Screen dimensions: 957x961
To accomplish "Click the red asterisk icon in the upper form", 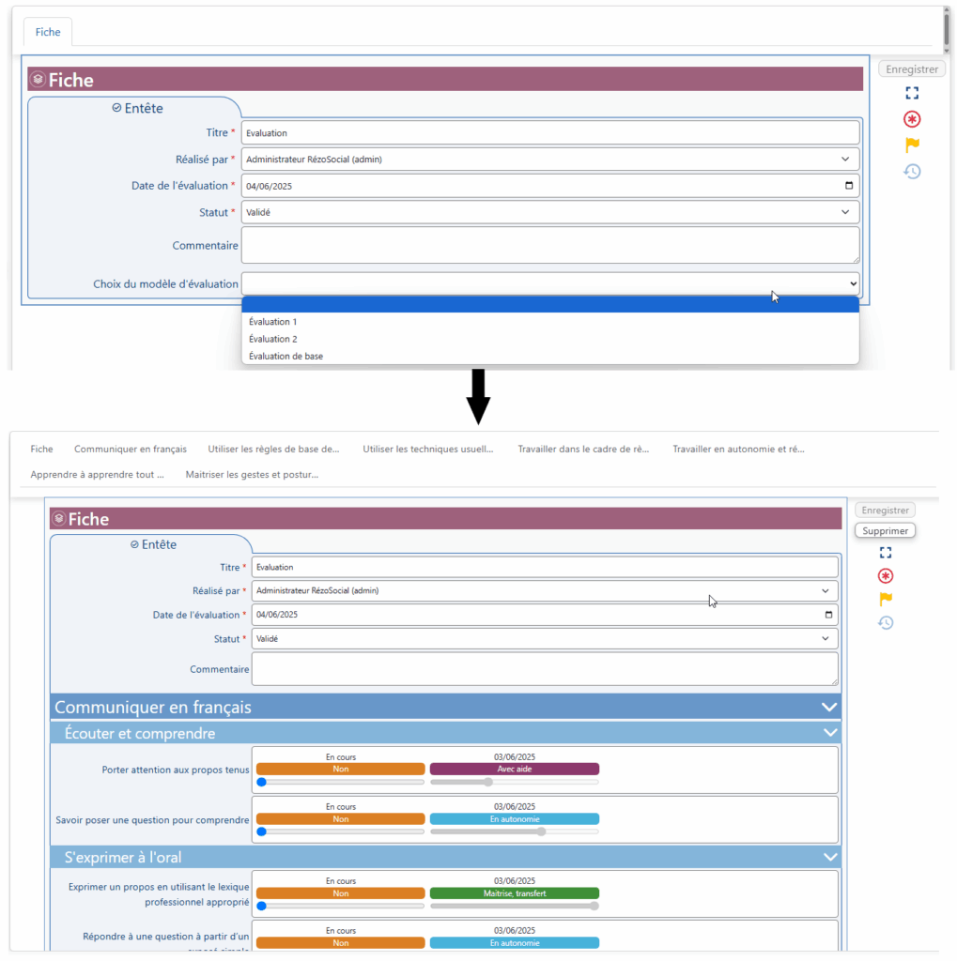I will click(912, 119).
